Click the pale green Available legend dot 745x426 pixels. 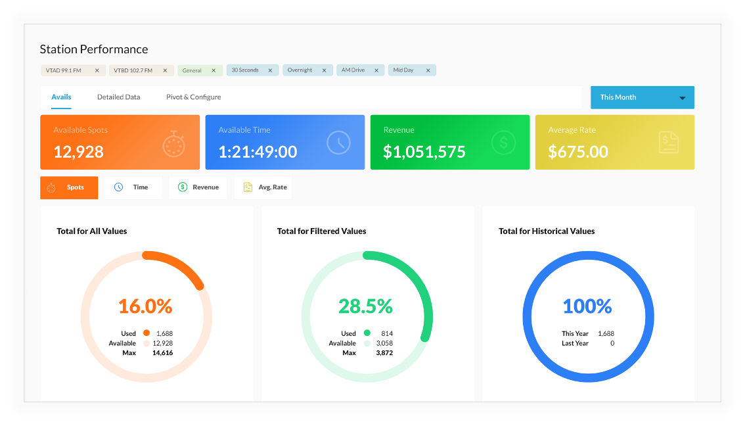pos(367,343)
